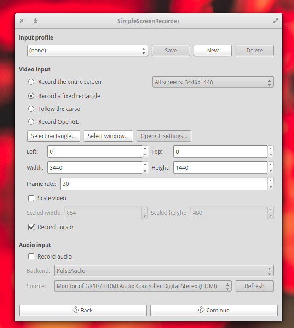Click the Frame rate input field
The width and height of the screenshot is (294, 328).
[163, 184]
